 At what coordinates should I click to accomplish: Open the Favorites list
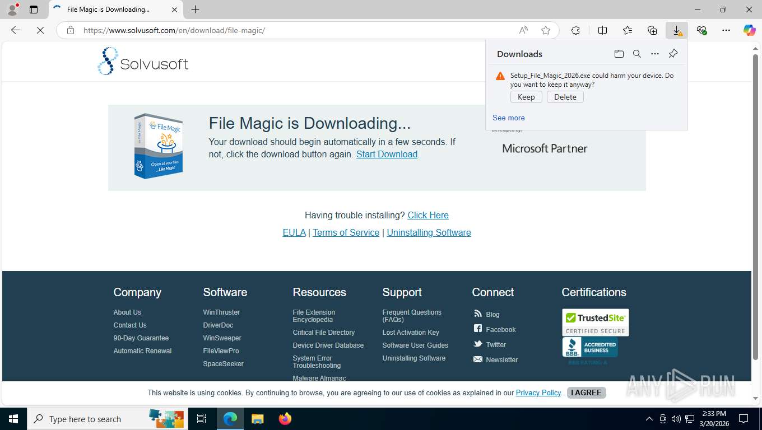coord(628,30)
